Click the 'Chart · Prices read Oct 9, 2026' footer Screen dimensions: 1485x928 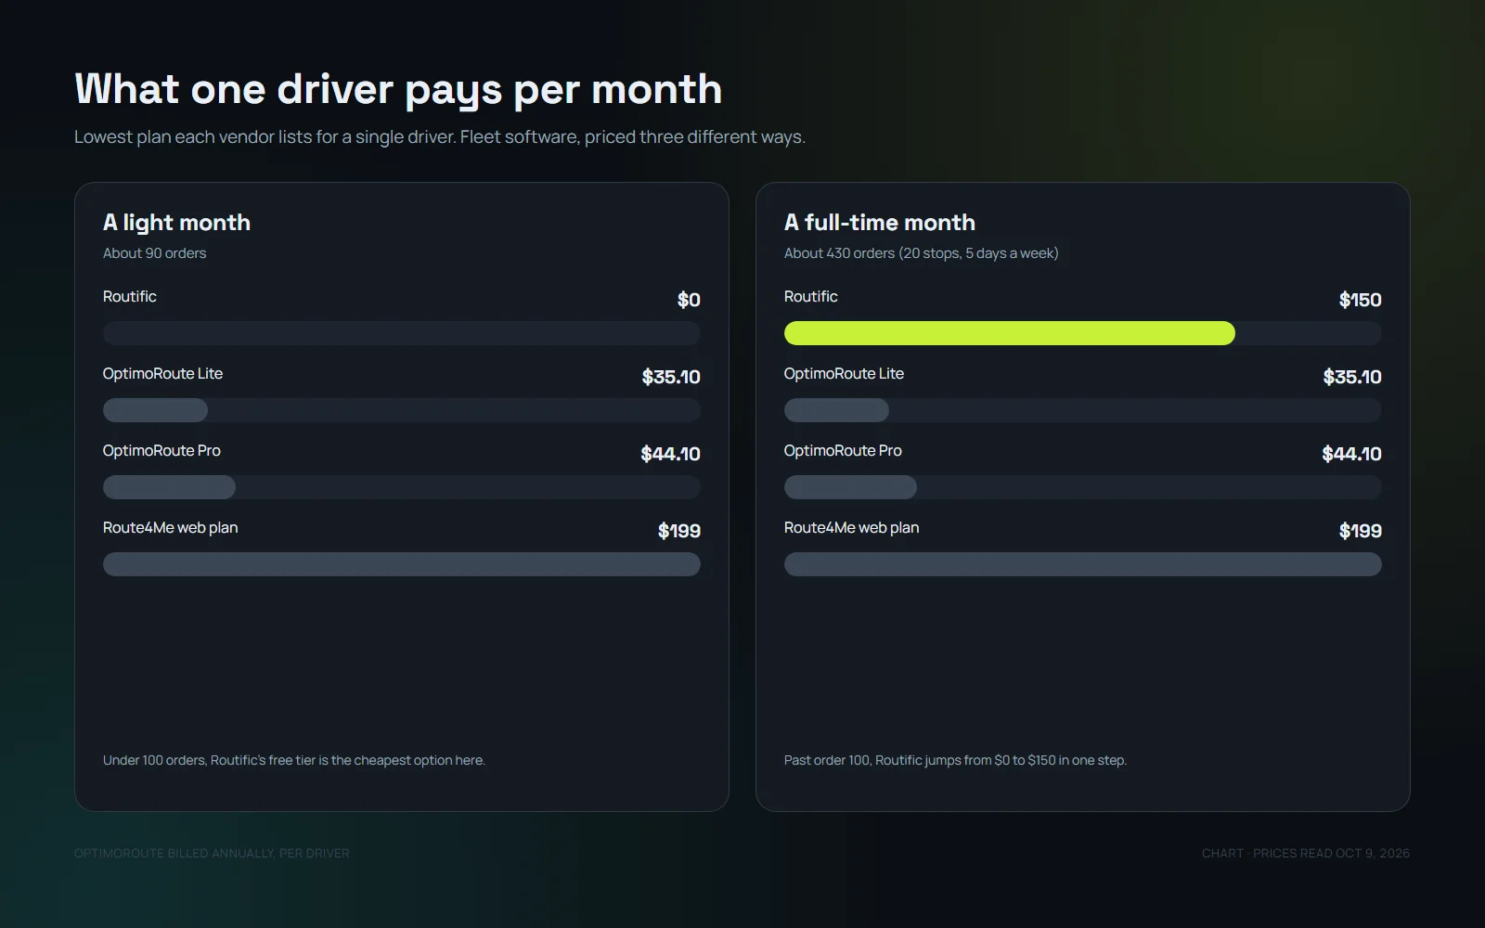pos(1306,853)
